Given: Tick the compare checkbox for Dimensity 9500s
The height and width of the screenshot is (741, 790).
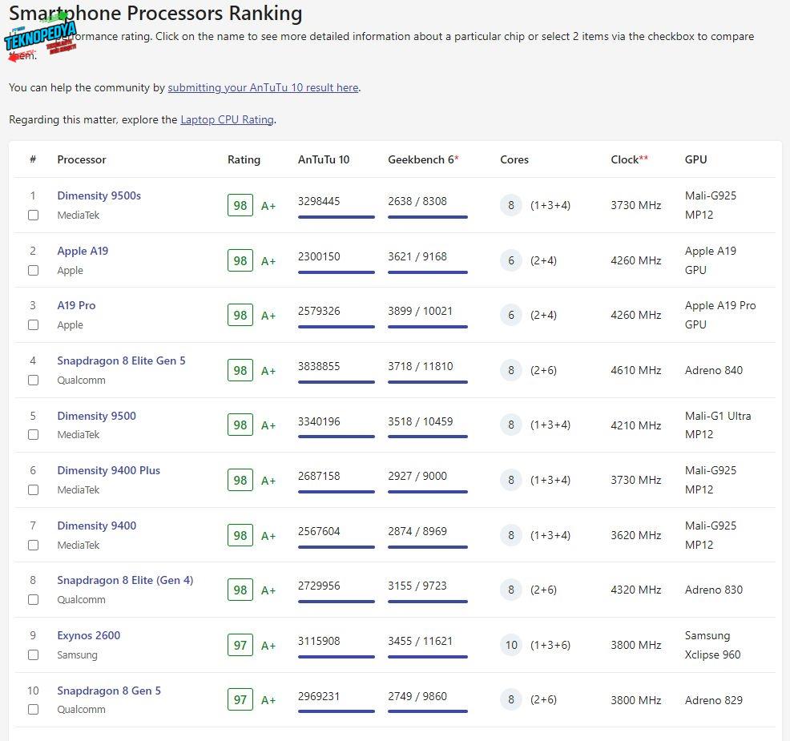Looking at the screenshot, I should pos(33,215).
